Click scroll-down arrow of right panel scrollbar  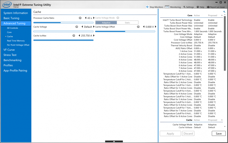(x=225, y=126)
